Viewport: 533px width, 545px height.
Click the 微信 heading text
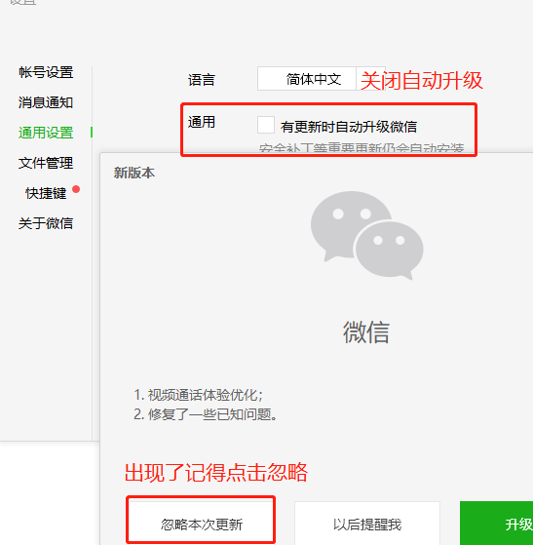(366, 331)
